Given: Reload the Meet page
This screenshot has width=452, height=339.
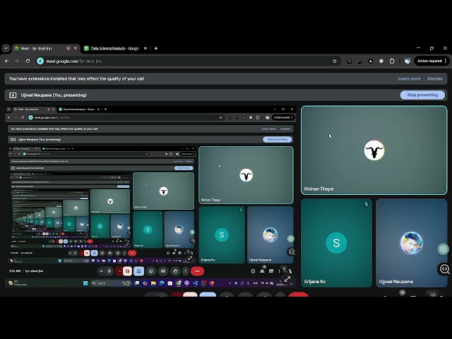Looking at the screenshot, I should [28, 61].
